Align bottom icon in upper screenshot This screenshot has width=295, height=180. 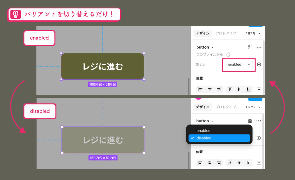(248, 89)
